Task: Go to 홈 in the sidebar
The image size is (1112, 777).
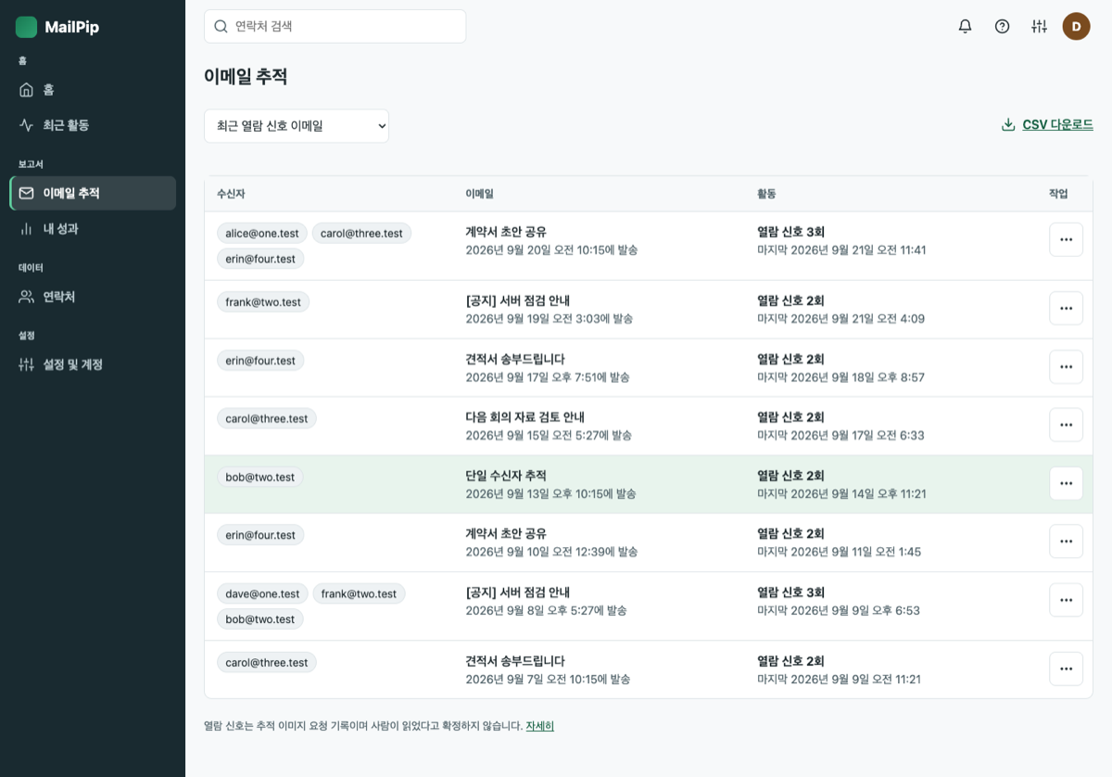Action: [93, 90]
